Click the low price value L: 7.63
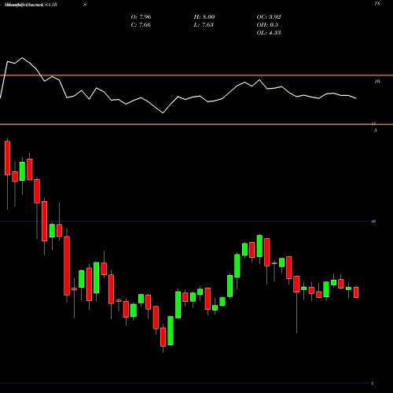This screenshot has height=393, width=393. 204,25
